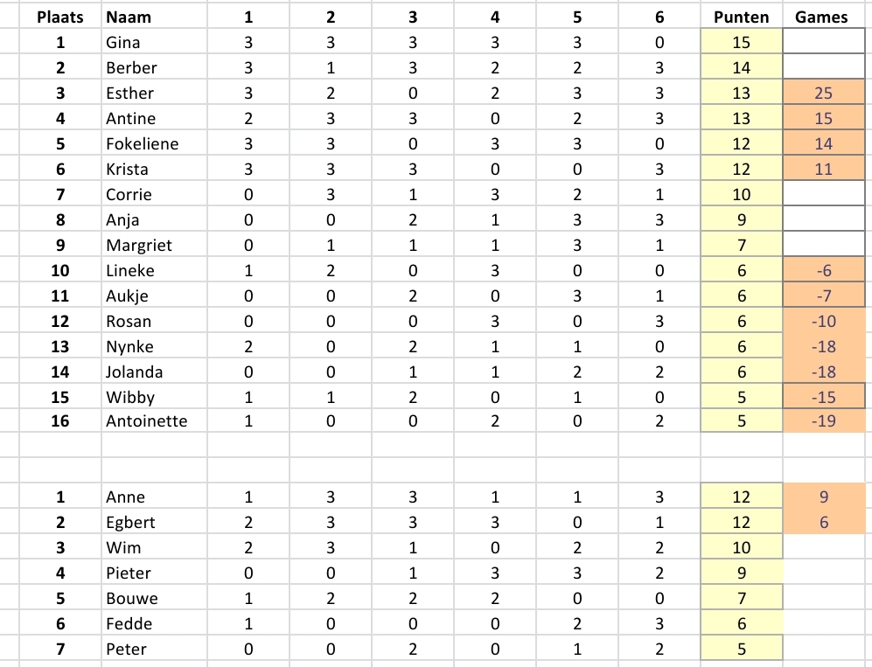The height and width of the screenshot is (667, 872).
Task: Click the Fedde name cell
Action: [x=154, y=623]
